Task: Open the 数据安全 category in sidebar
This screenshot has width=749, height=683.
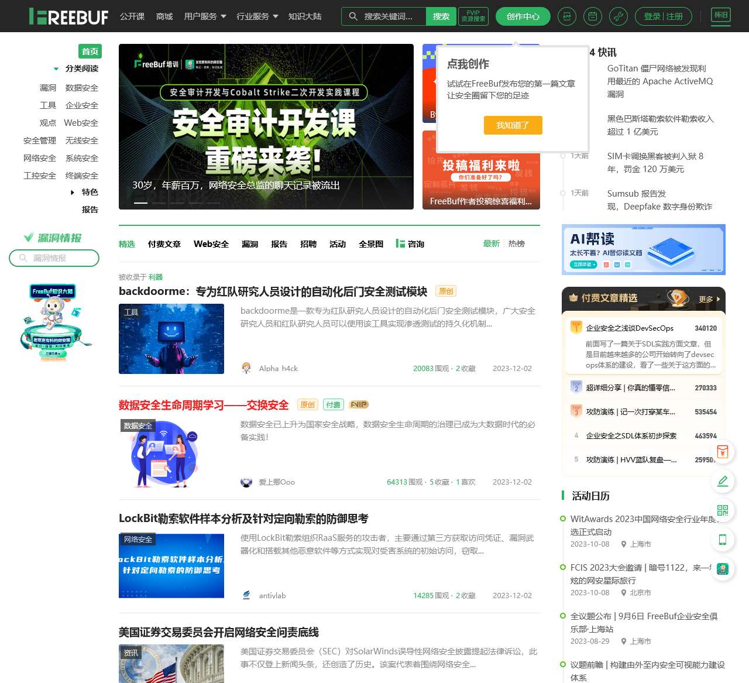Action: coord(82,88)
